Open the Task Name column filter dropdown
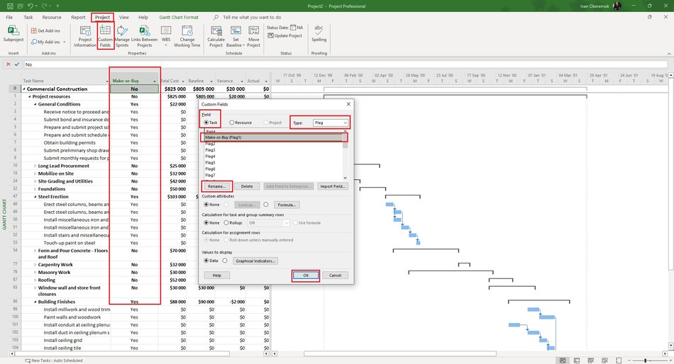The image size is (674, 364). click(107, 81)
